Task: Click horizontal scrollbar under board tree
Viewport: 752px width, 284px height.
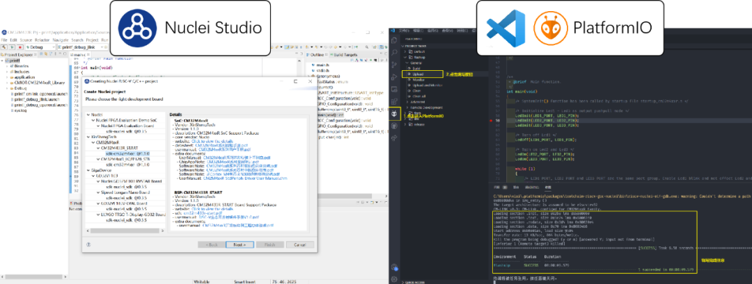Action: click(x=125, y=231)
